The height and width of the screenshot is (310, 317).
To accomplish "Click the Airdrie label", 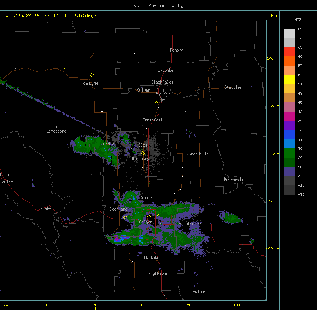I will pyautogui.click(x=148, y=198).
